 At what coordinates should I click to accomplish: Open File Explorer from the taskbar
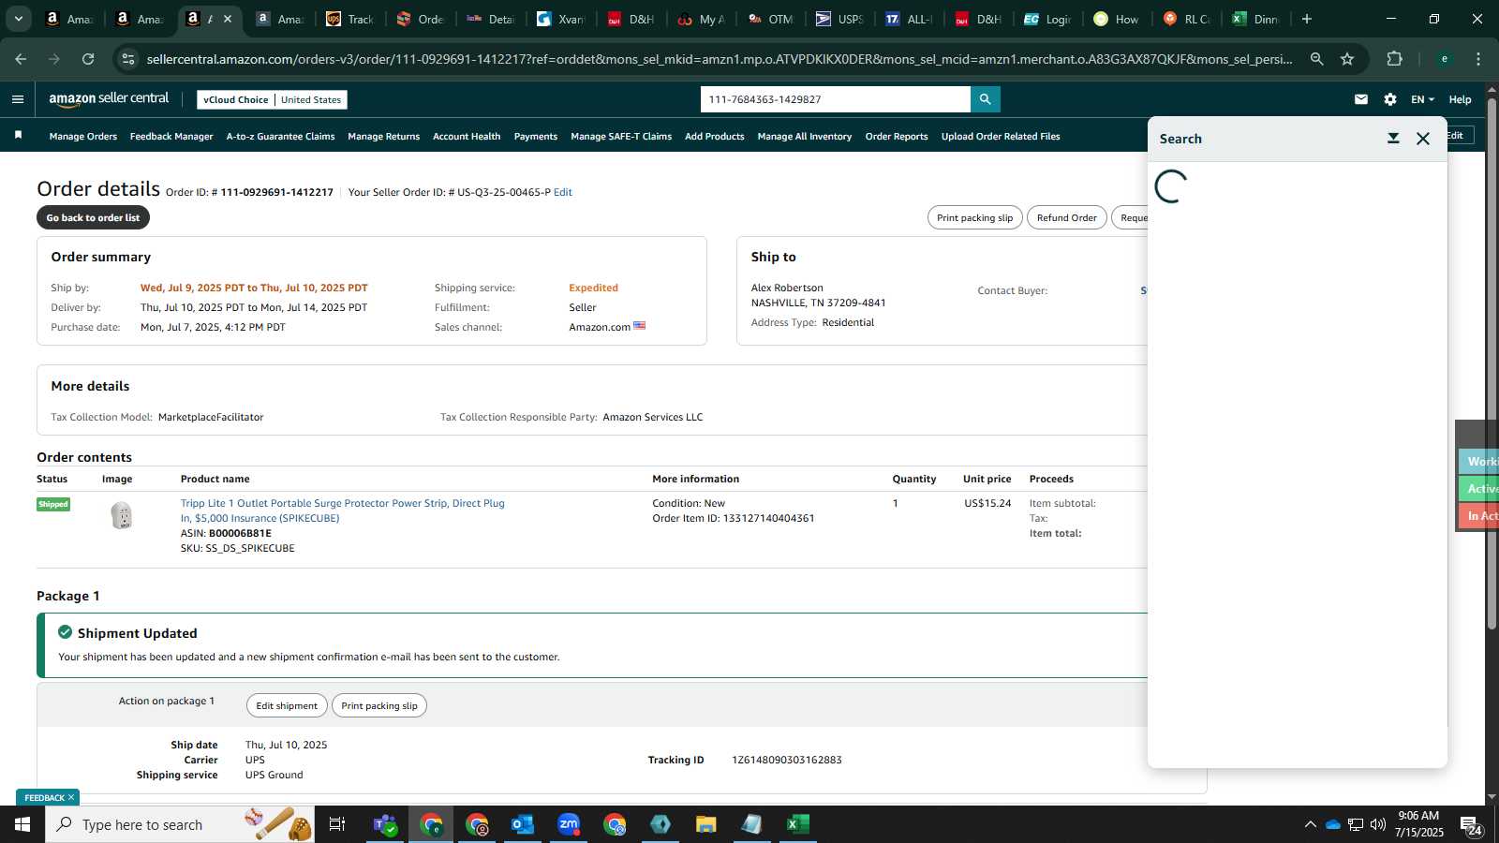(706, 824)
